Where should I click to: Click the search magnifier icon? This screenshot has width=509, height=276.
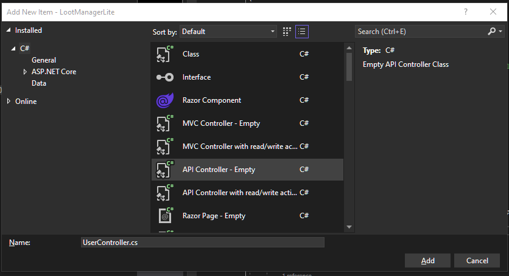(x=492, y=32)
